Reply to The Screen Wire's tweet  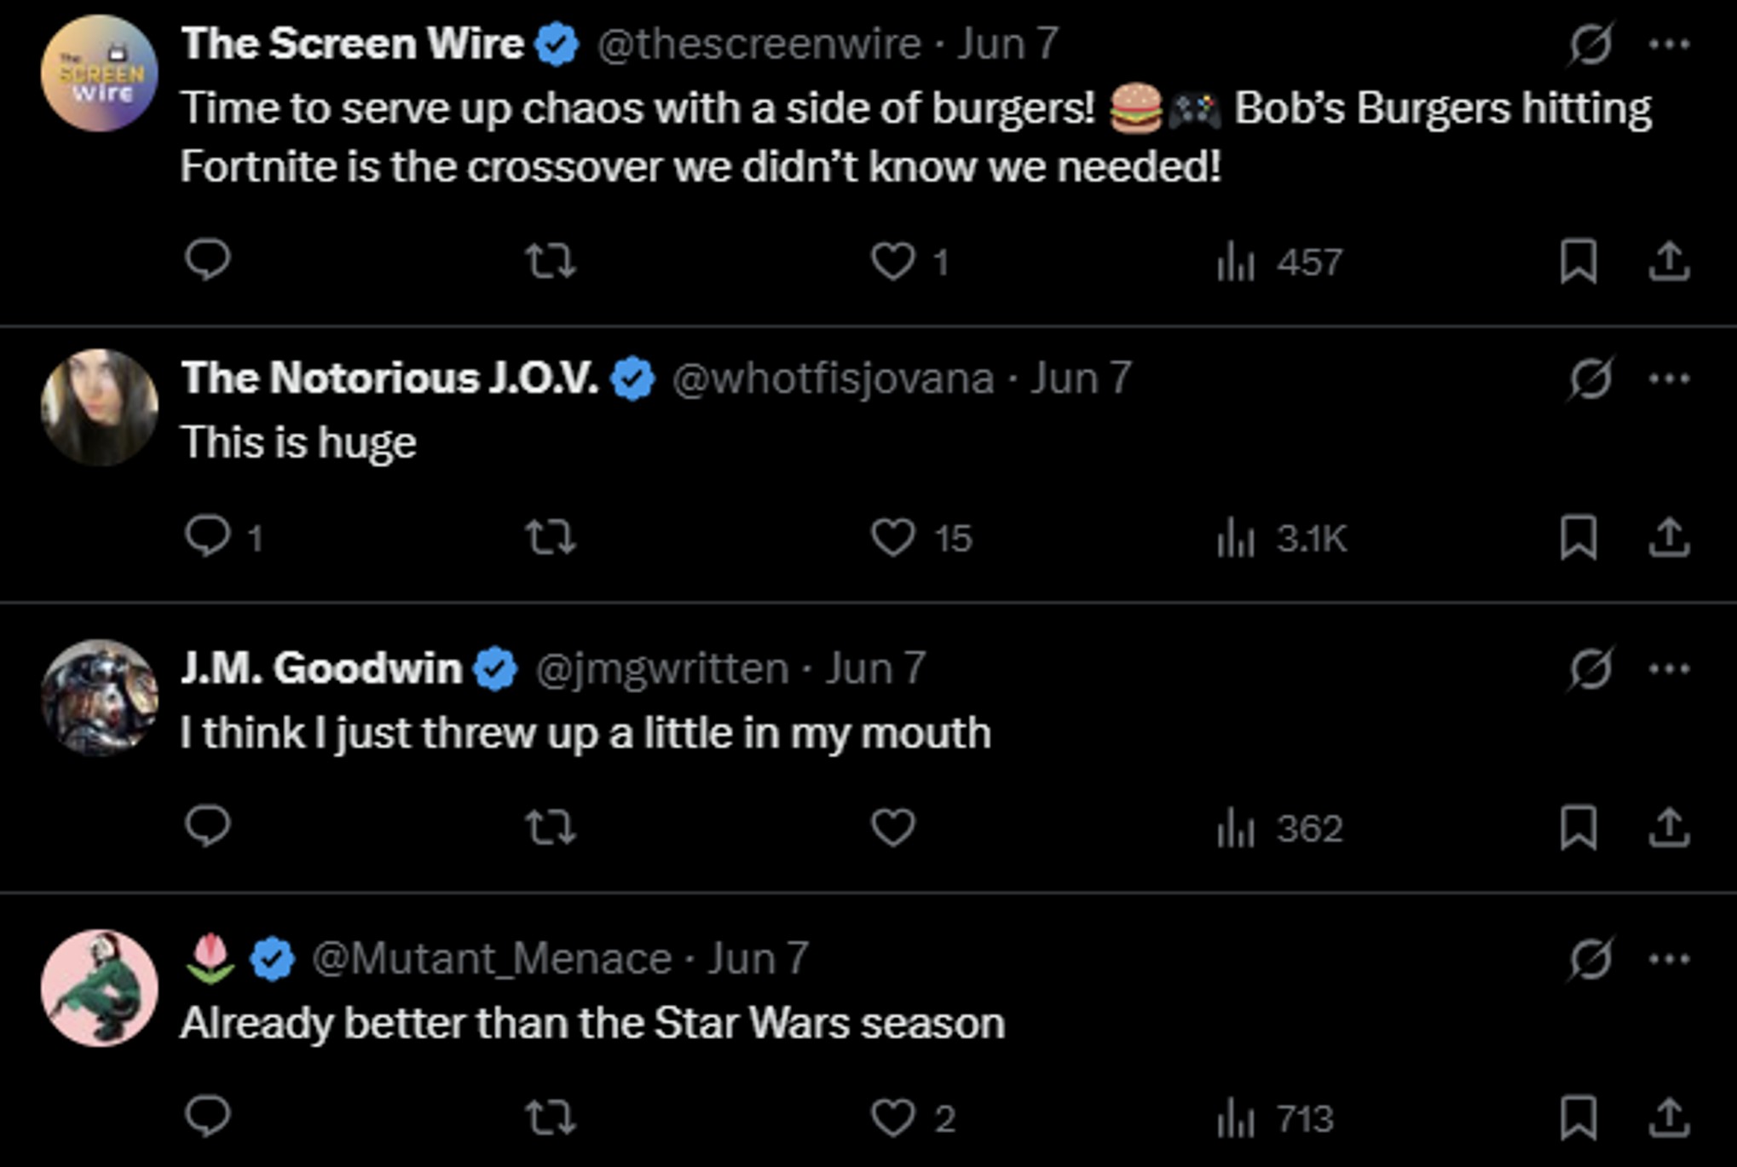click(x=207, y=260)
